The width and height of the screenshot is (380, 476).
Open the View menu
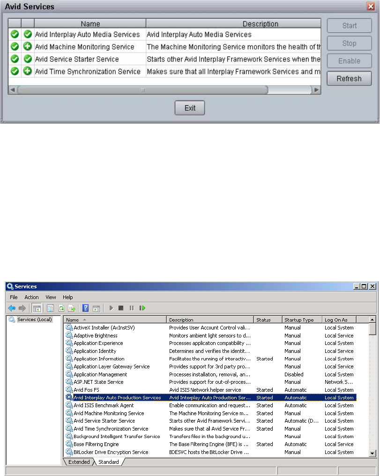(51, 297)
